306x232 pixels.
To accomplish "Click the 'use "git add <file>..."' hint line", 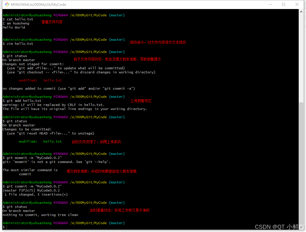I will [66, 68].
